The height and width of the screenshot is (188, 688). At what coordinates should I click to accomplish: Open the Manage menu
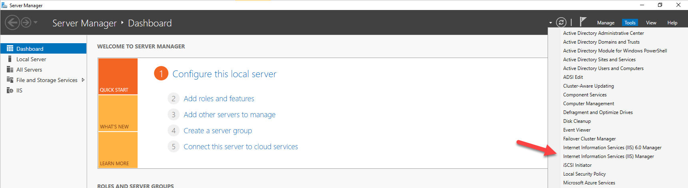coord(606,23)
